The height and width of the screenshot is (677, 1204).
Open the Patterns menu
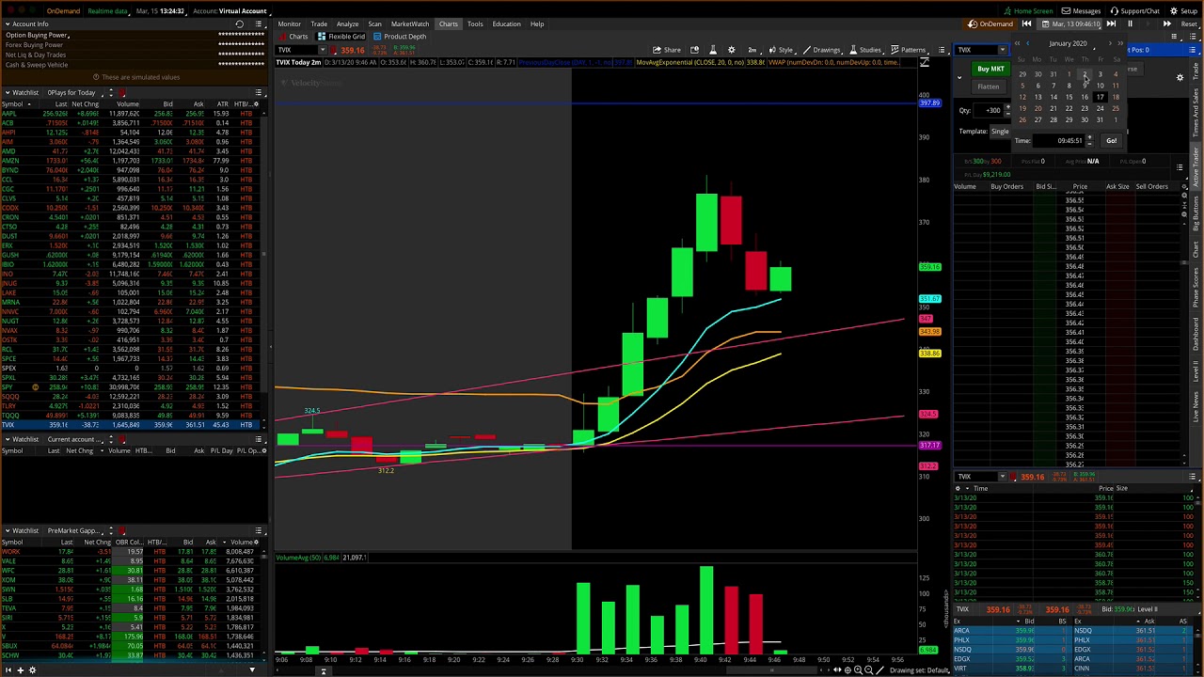(x=907, y=50)
